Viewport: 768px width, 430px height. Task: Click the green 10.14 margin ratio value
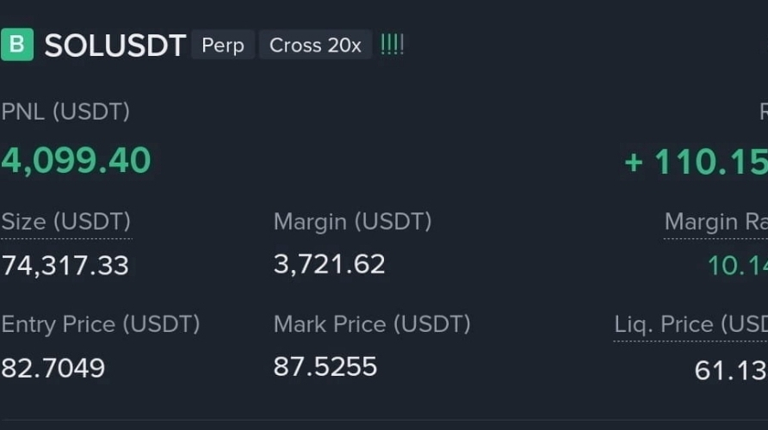[737, 266]
